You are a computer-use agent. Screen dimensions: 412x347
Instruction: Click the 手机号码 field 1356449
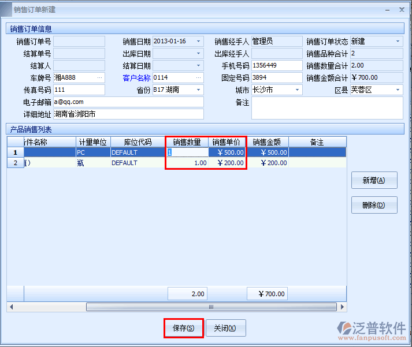(277, 66)
